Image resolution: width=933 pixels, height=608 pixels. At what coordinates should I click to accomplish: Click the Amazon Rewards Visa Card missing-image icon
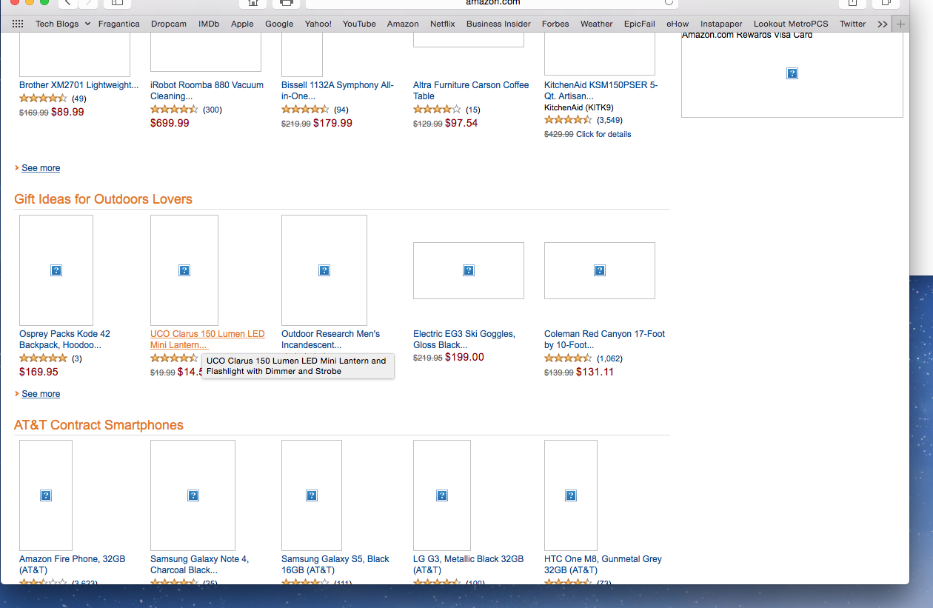click(x=792, y=73)
